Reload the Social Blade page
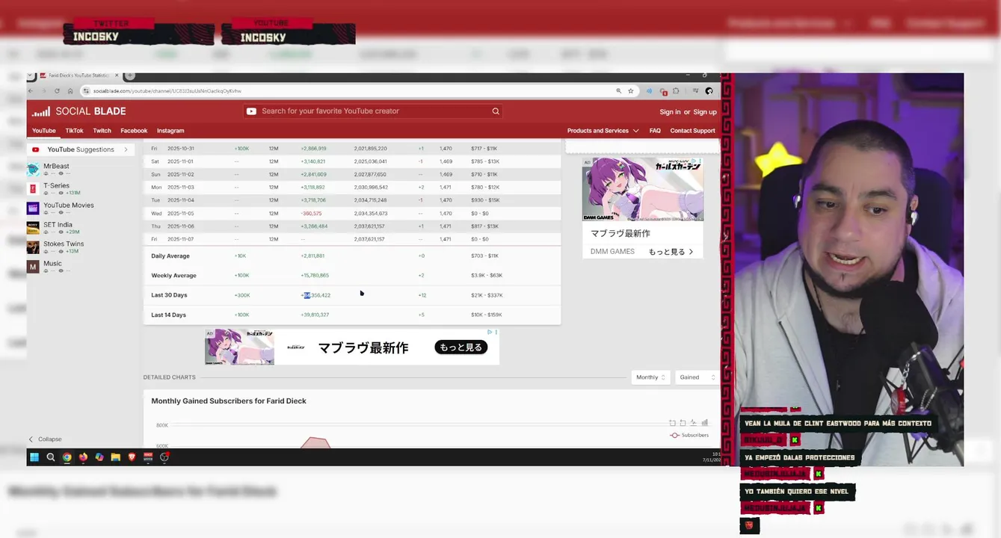This screenshot has height=538, width=1001. click(x=57, y=91)
